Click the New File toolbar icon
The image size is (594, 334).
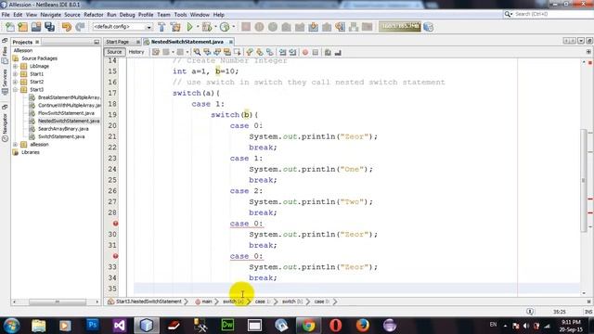point(10,27)
